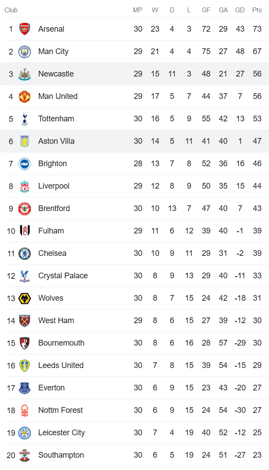Click the Leicester City fox badge
The height and width of the screenshot is (470, 269).
click(x=25, y=433)
